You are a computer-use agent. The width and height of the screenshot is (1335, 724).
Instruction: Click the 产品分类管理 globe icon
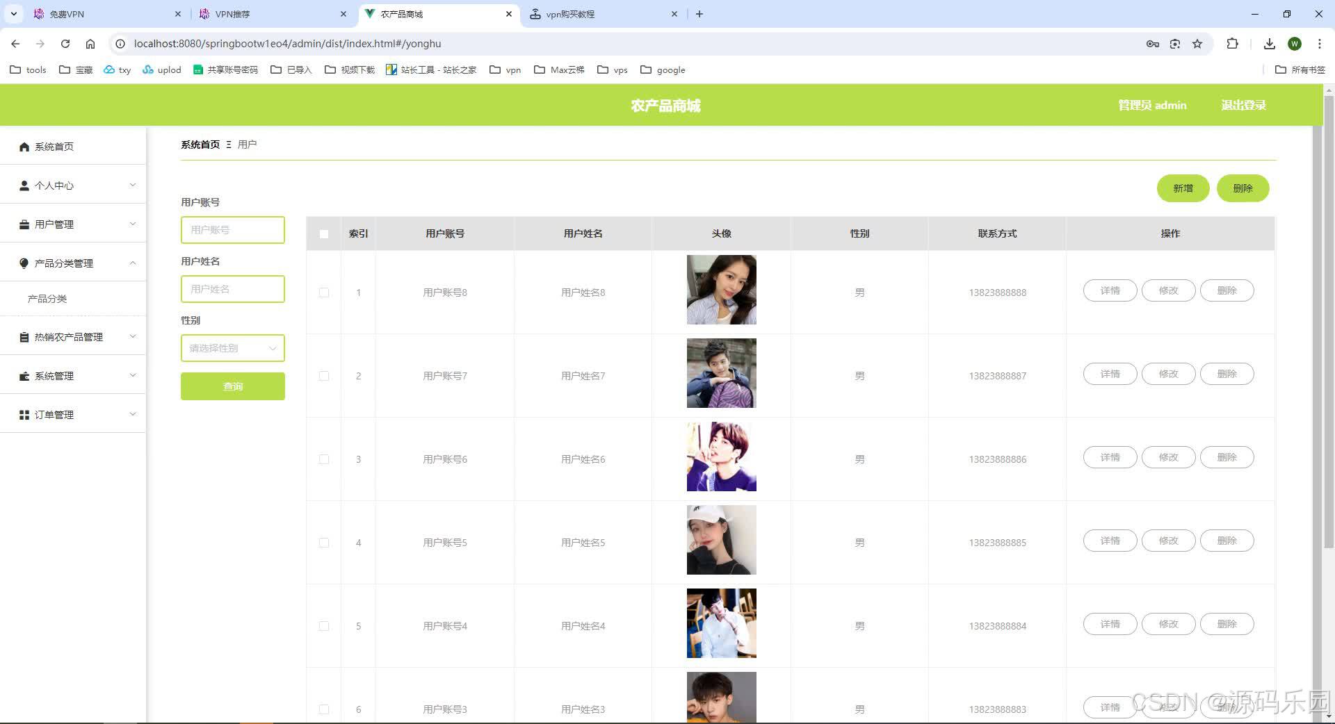(x=24, y=263)
